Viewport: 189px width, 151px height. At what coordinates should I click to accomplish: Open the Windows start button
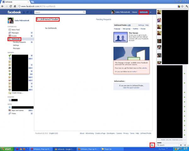click(7, 149)
